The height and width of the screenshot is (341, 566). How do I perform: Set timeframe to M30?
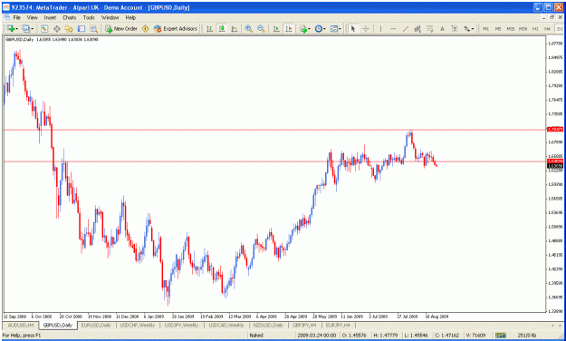[x=523, y=28]
